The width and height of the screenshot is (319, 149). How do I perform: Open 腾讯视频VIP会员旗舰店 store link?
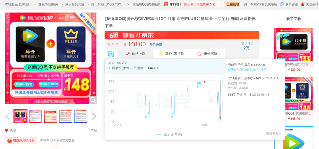coord(261,4)
